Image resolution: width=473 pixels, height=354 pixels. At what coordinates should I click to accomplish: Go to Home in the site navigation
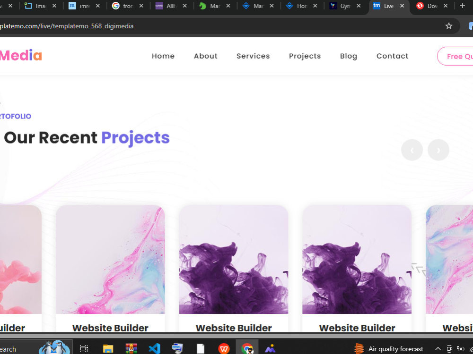pos(163,56)
